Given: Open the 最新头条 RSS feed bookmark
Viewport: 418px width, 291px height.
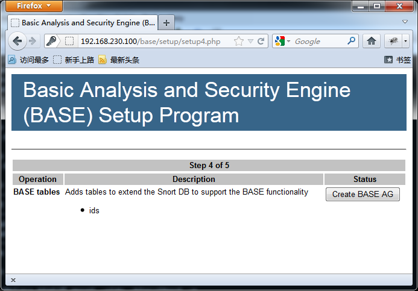Looking at the screenshot, I should (x=119, y=60).
